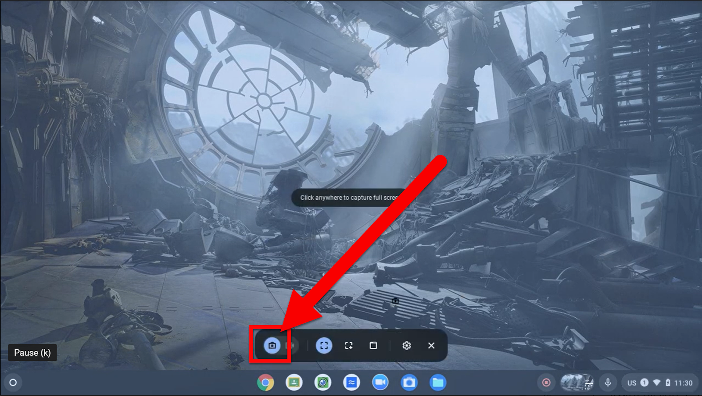
Task: Open the launcher circle button
Action: pos(13,382)
